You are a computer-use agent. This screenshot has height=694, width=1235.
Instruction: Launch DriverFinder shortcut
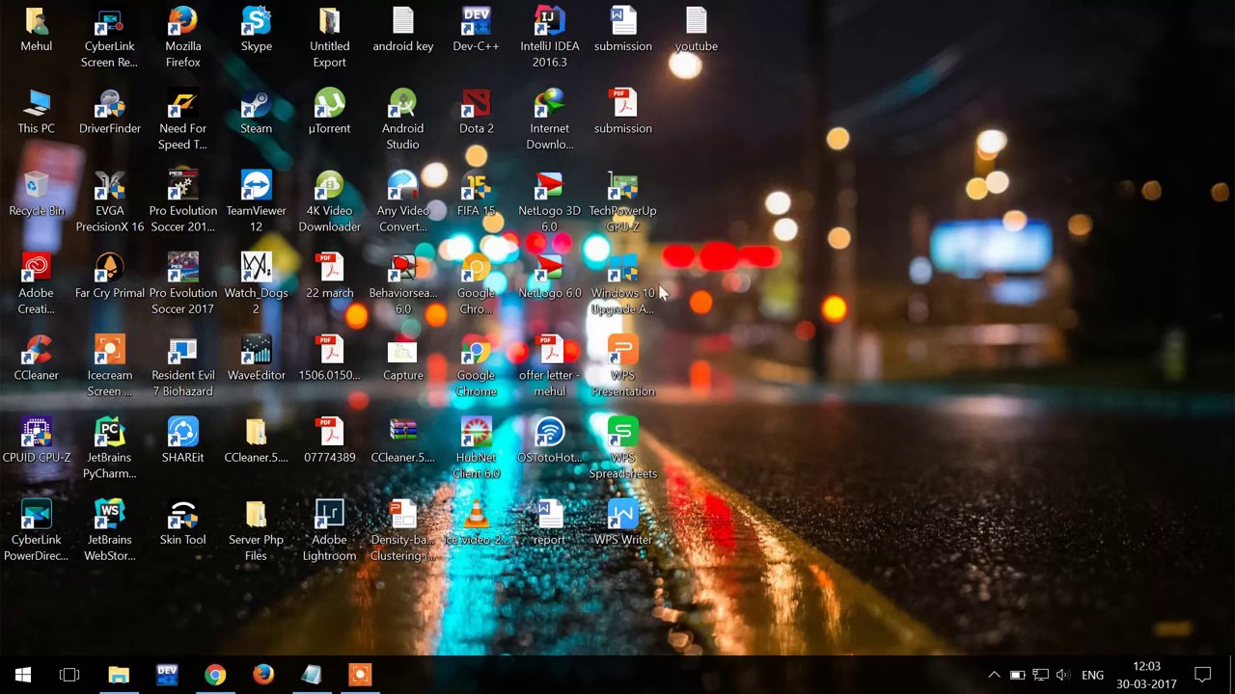tap(109, 112)
